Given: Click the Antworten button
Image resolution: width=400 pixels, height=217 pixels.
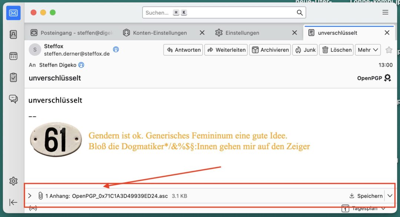Looking at the screenshot, I should point(183,50).
